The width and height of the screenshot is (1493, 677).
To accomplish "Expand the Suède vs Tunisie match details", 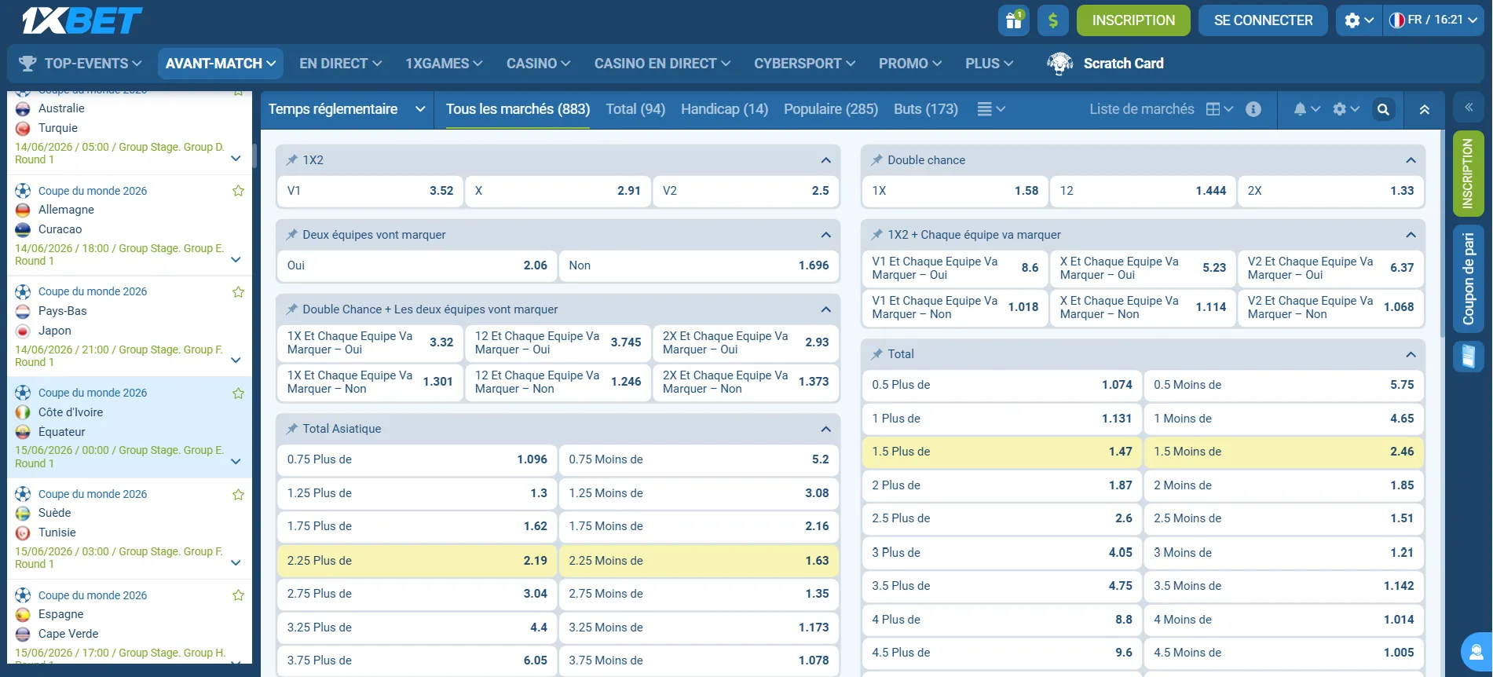I will pos(236,563).
